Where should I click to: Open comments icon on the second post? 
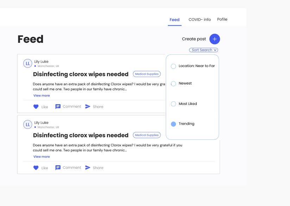[x=58, y=168]
